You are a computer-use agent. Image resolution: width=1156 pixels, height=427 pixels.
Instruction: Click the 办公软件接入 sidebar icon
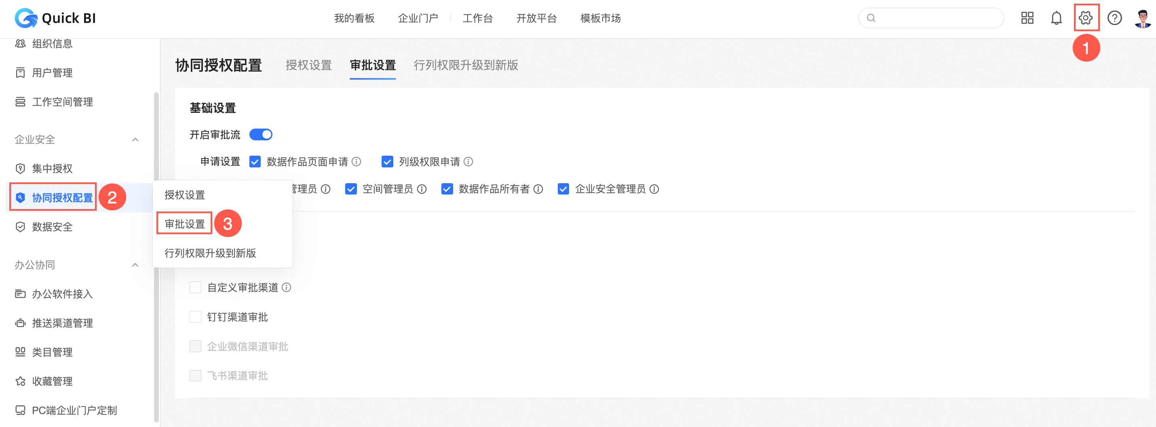[x=20, y=294]
